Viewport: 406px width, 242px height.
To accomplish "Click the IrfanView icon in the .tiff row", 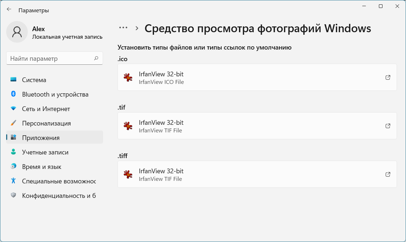I will point(128,174).
